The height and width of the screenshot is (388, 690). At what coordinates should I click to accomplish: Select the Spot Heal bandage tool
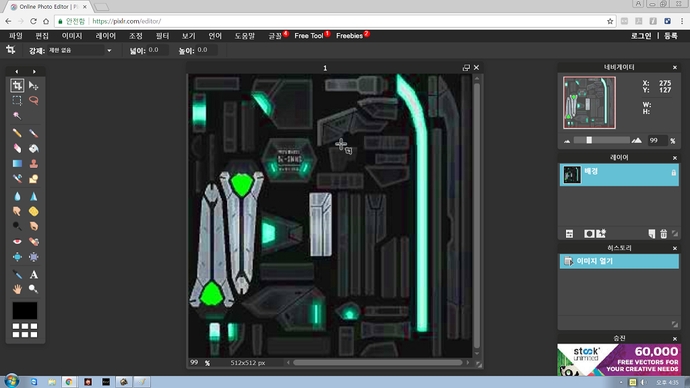coord(34,242)
